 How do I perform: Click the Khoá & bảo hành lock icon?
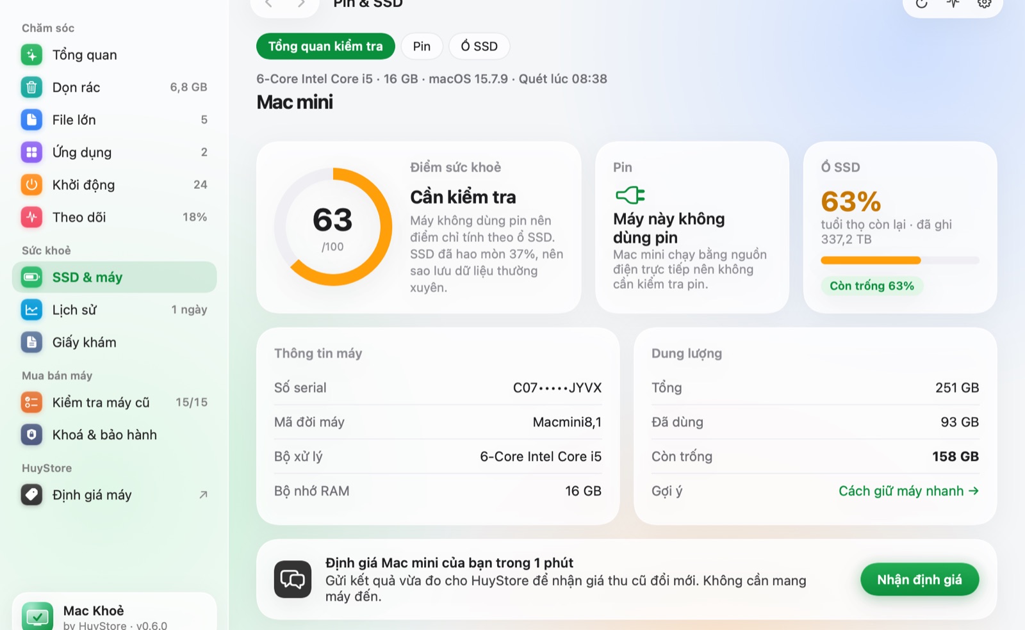(31, 435)
